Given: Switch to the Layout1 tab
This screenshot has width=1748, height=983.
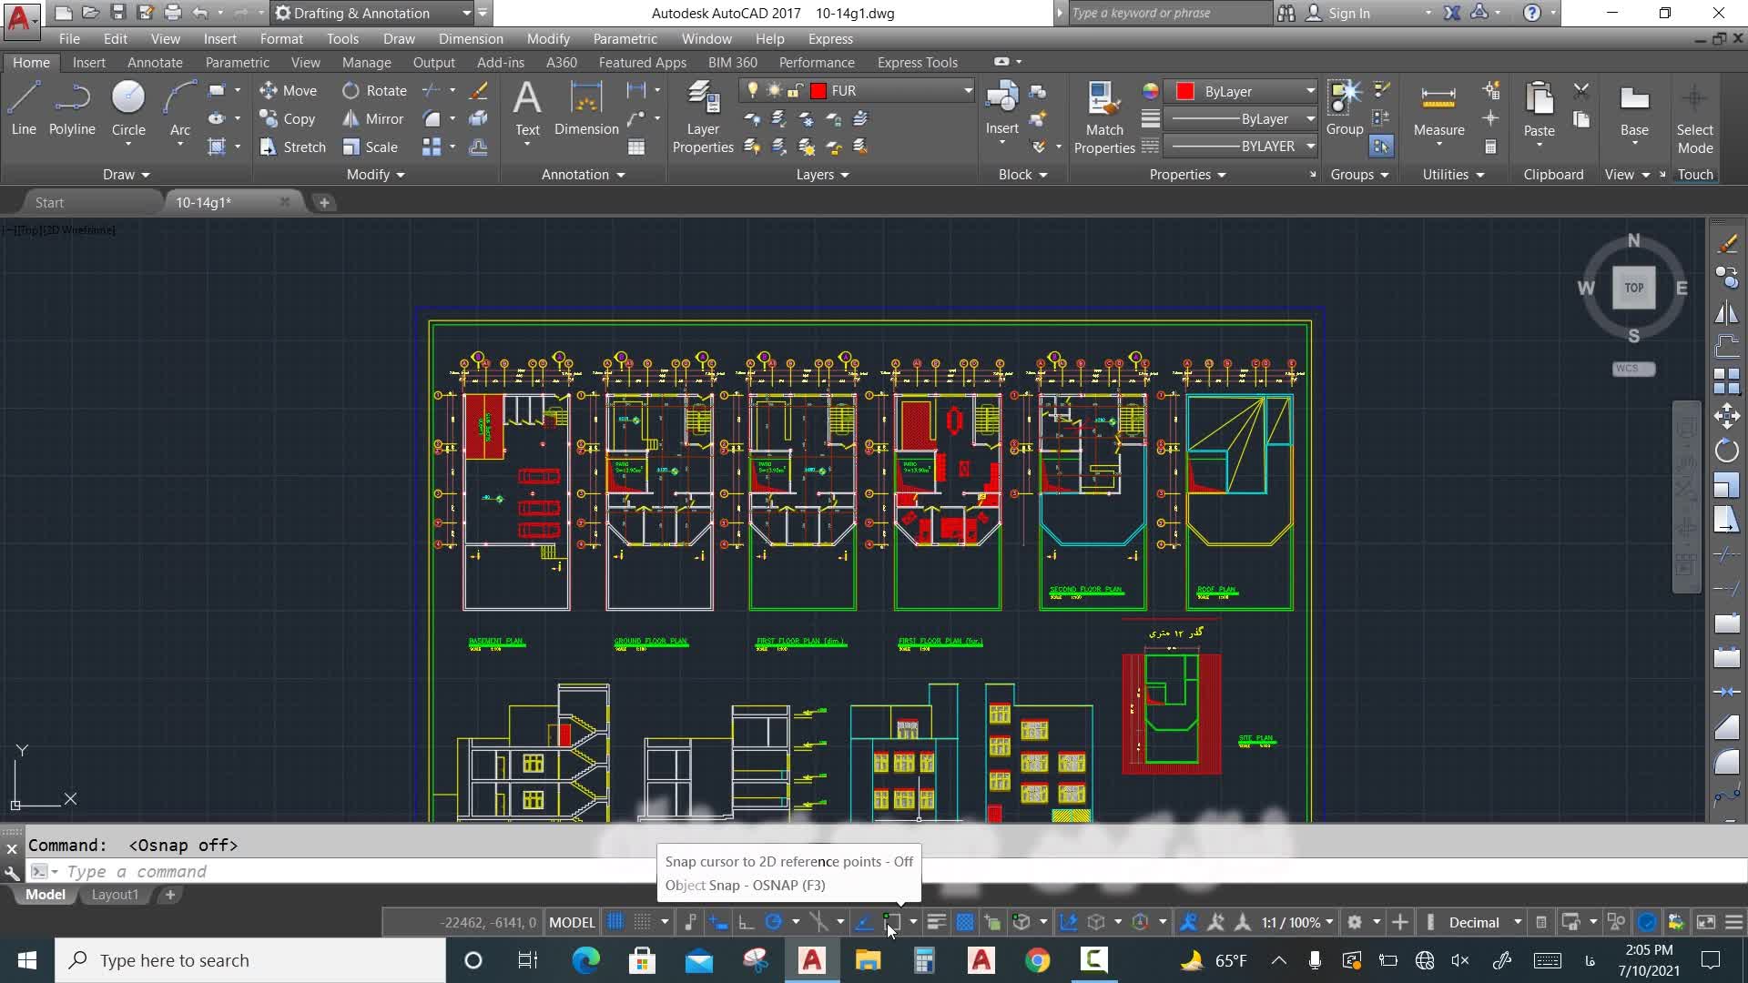Looking at the screenshot, I should [x=115, y=895].
